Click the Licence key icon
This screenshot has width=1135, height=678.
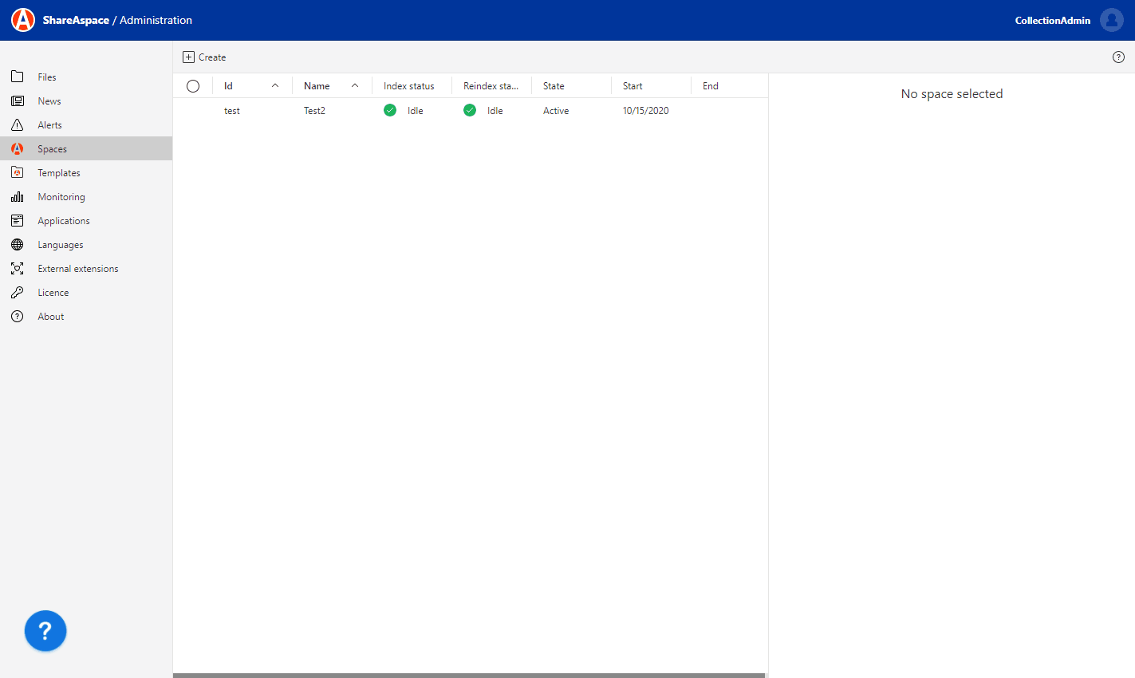coord(17,293)
